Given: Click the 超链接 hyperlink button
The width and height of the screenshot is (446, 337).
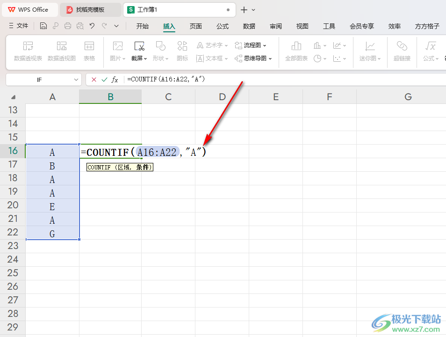Looking at the screenshot, I should click(402, 51).
